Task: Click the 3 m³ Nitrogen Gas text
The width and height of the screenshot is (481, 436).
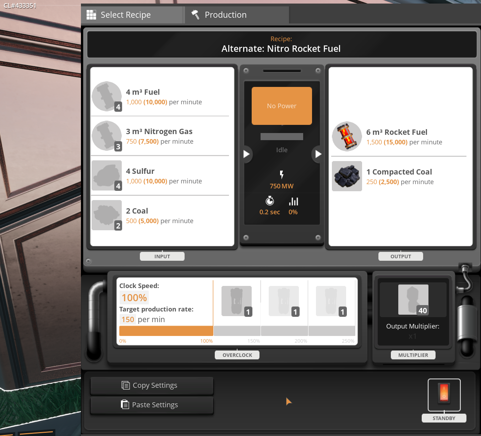Action: pyautogui.click(x=159, y=132)
